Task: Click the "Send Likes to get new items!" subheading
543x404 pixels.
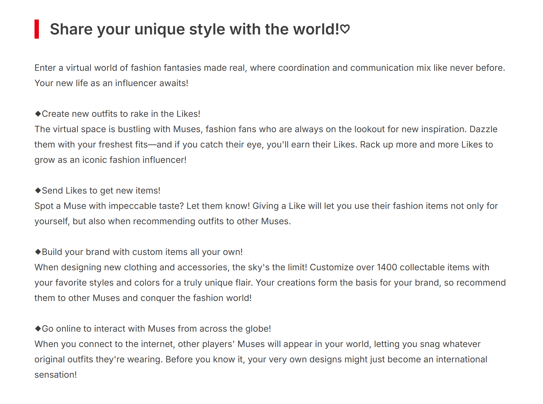Action: pos(101,190)
